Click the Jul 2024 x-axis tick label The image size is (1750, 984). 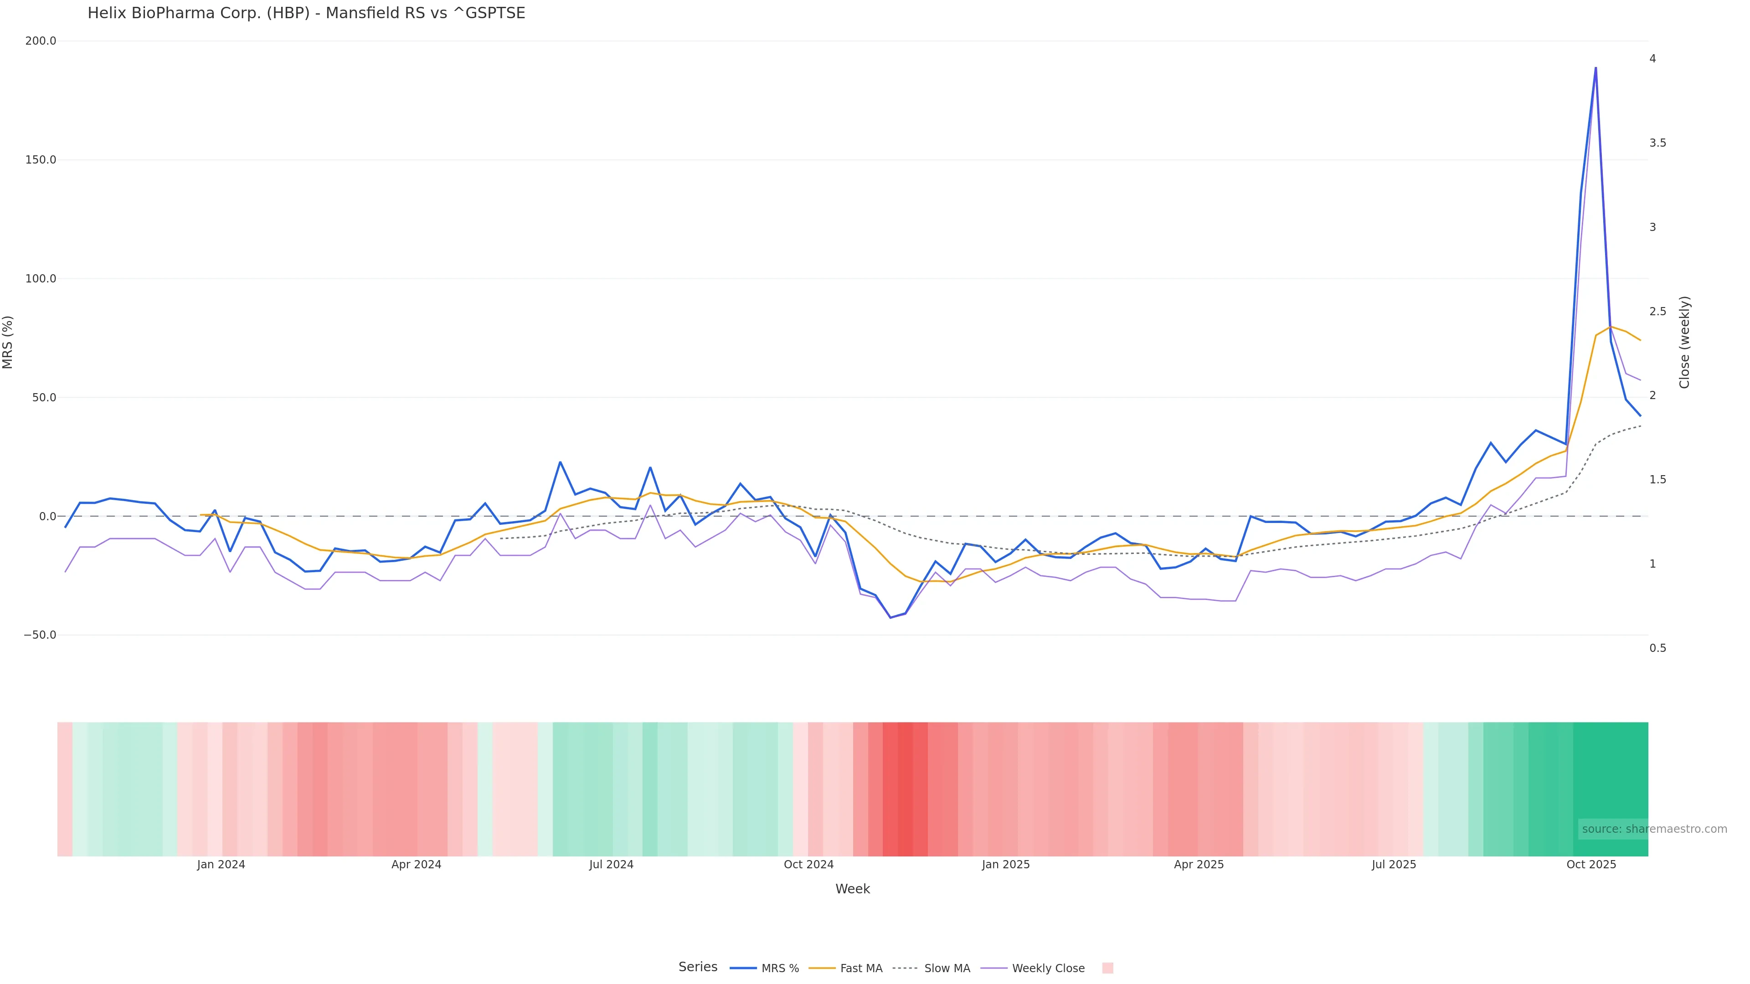pyautogui.click(x=611, y=865)
